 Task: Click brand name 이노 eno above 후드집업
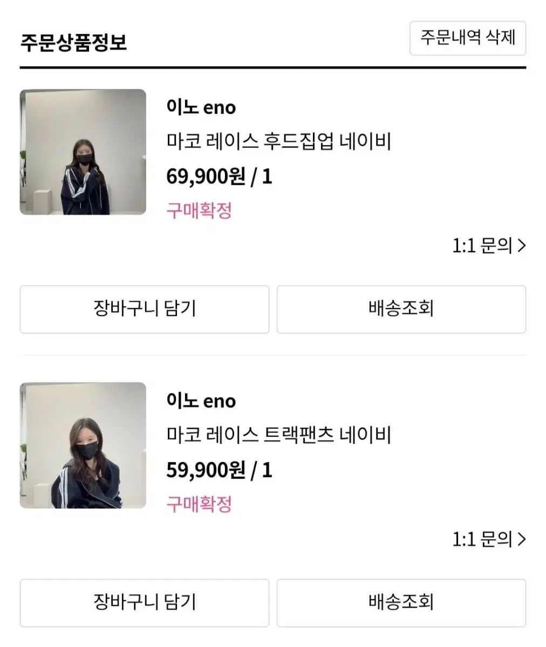tap(201, 107)
